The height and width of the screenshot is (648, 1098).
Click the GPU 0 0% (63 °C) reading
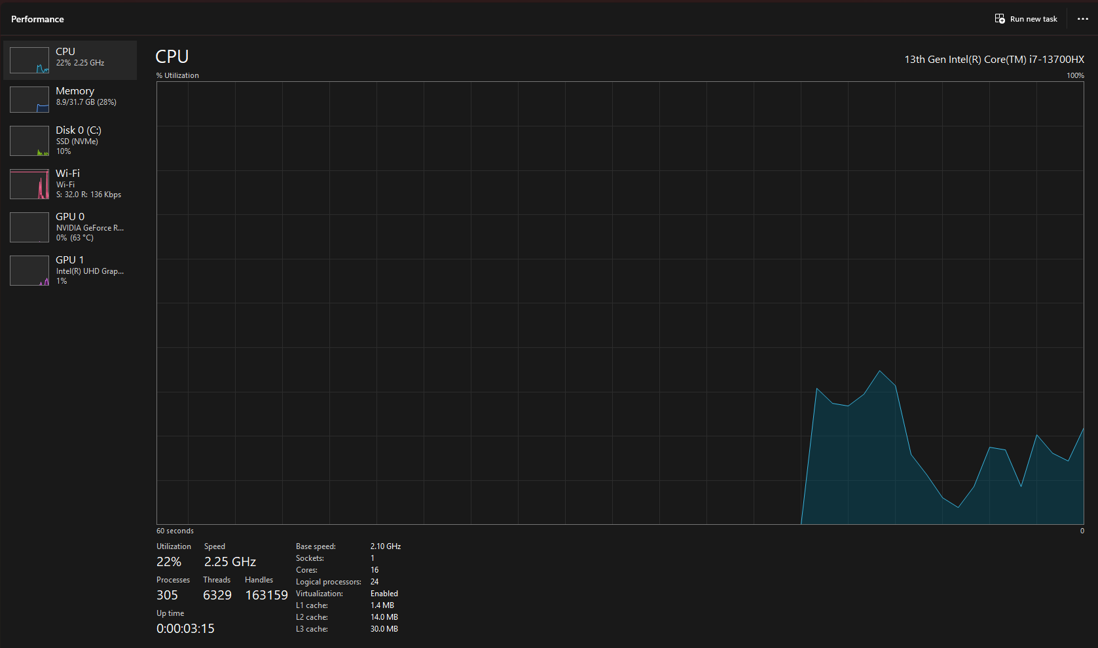(75, 238)
